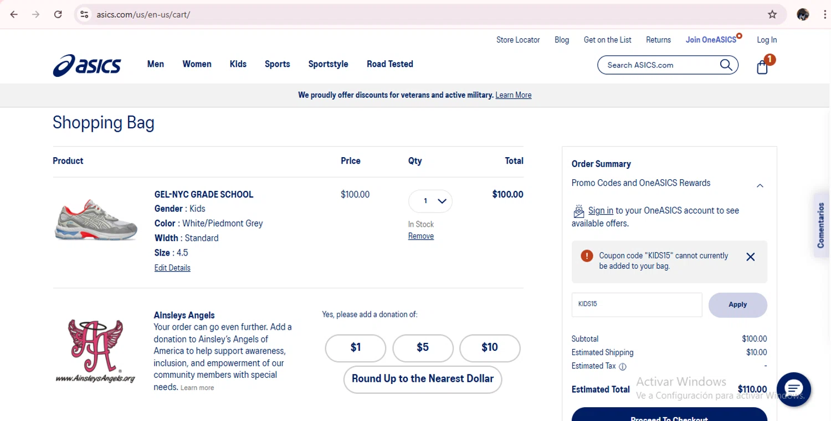This screenshot has width=831, height=421.
Task: Remove the GEL-NYC item from bag
Action: click(421, 236)
